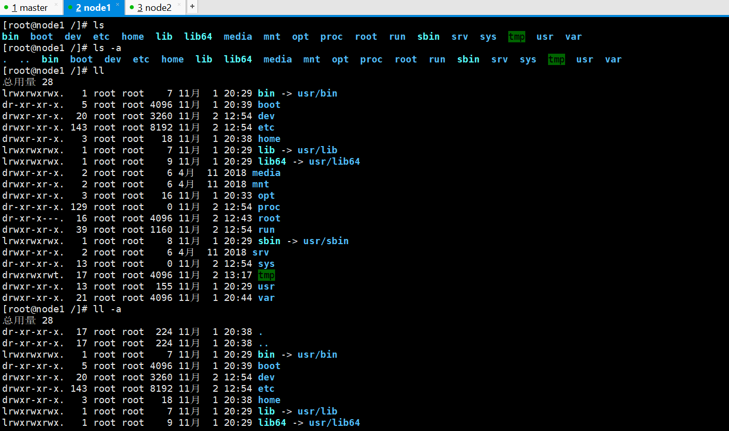This screenshot has height=431, width=729.
Task: Click 'run' in the ll long listing
Action: tap(266, 230)
